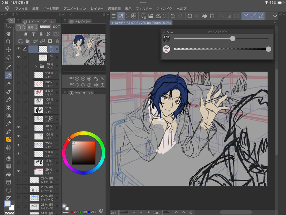This screenshot has height=215, width=286.
Task: Click the Open file folder icon
Action: [x=151, y=16]
